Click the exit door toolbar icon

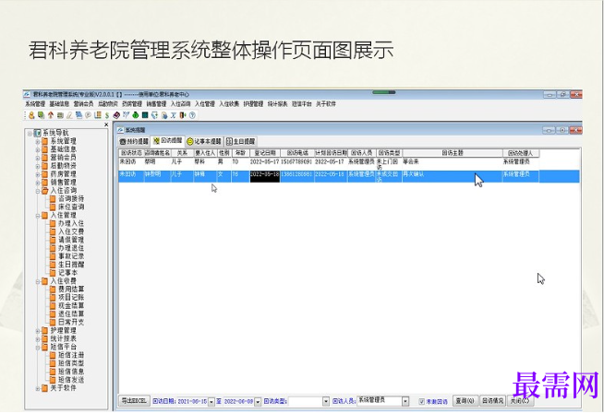point(183,115)
